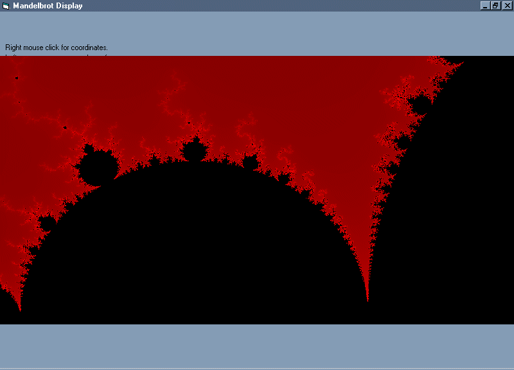Click the black bulb atop the main dome
Viewport: 514px width, 370px height.
point(193,152)
